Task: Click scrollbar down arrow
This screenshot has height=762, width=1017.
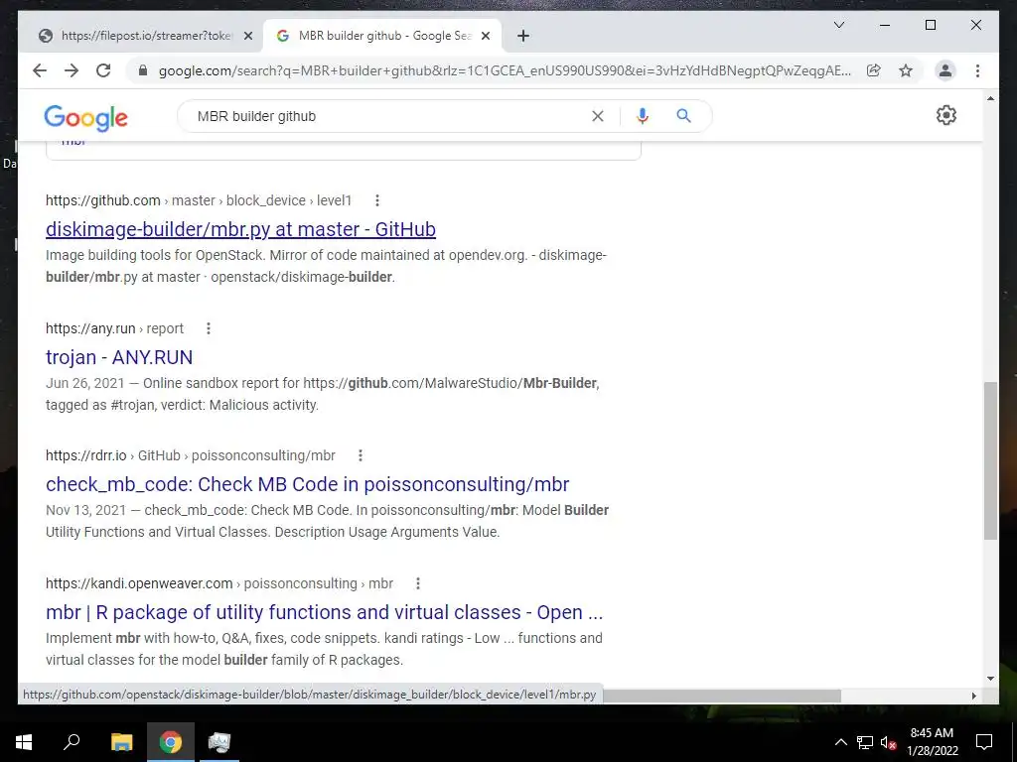Action: tap(990, 679)
